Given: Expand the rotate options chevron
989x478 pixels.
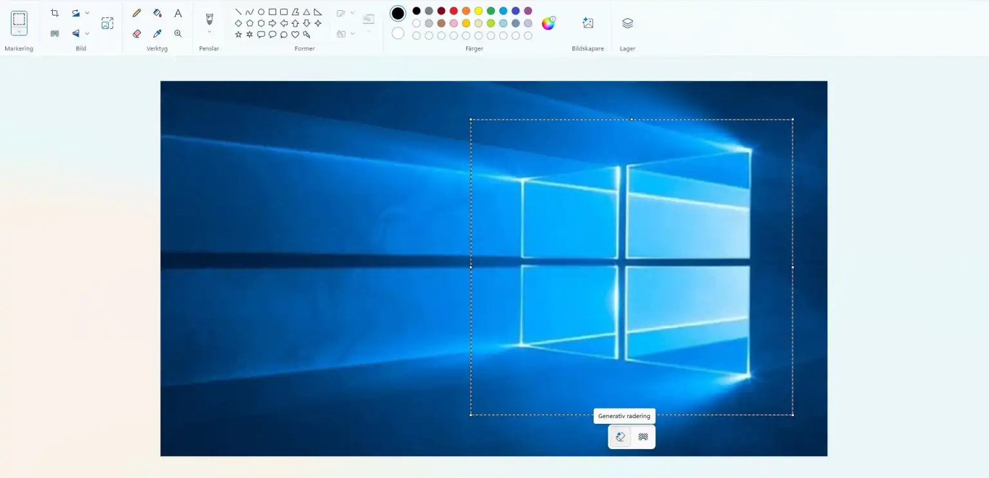Looking at the screenshot, I should coord(88,13).
